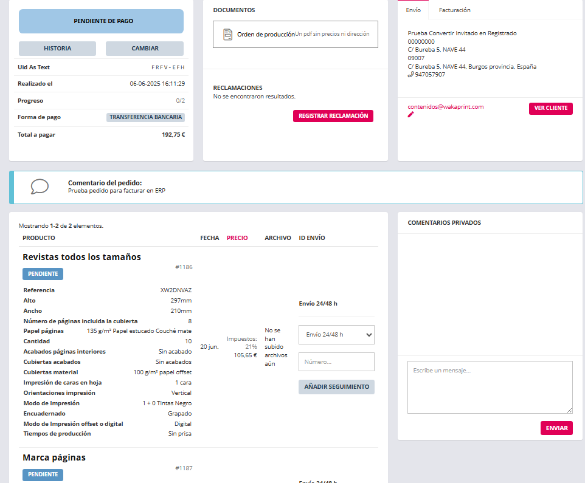Open customer profile via VER CLIENTE

550,109
